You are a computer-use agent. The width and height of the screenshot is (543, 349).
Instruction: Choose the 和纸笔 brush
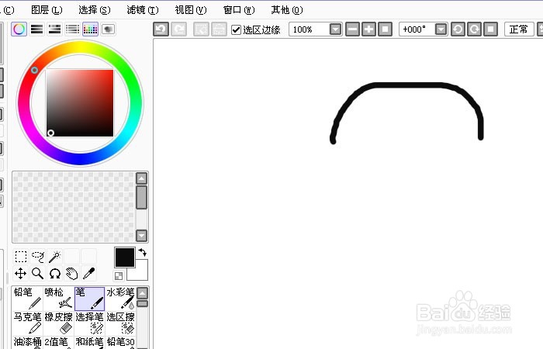click(89, 343)
